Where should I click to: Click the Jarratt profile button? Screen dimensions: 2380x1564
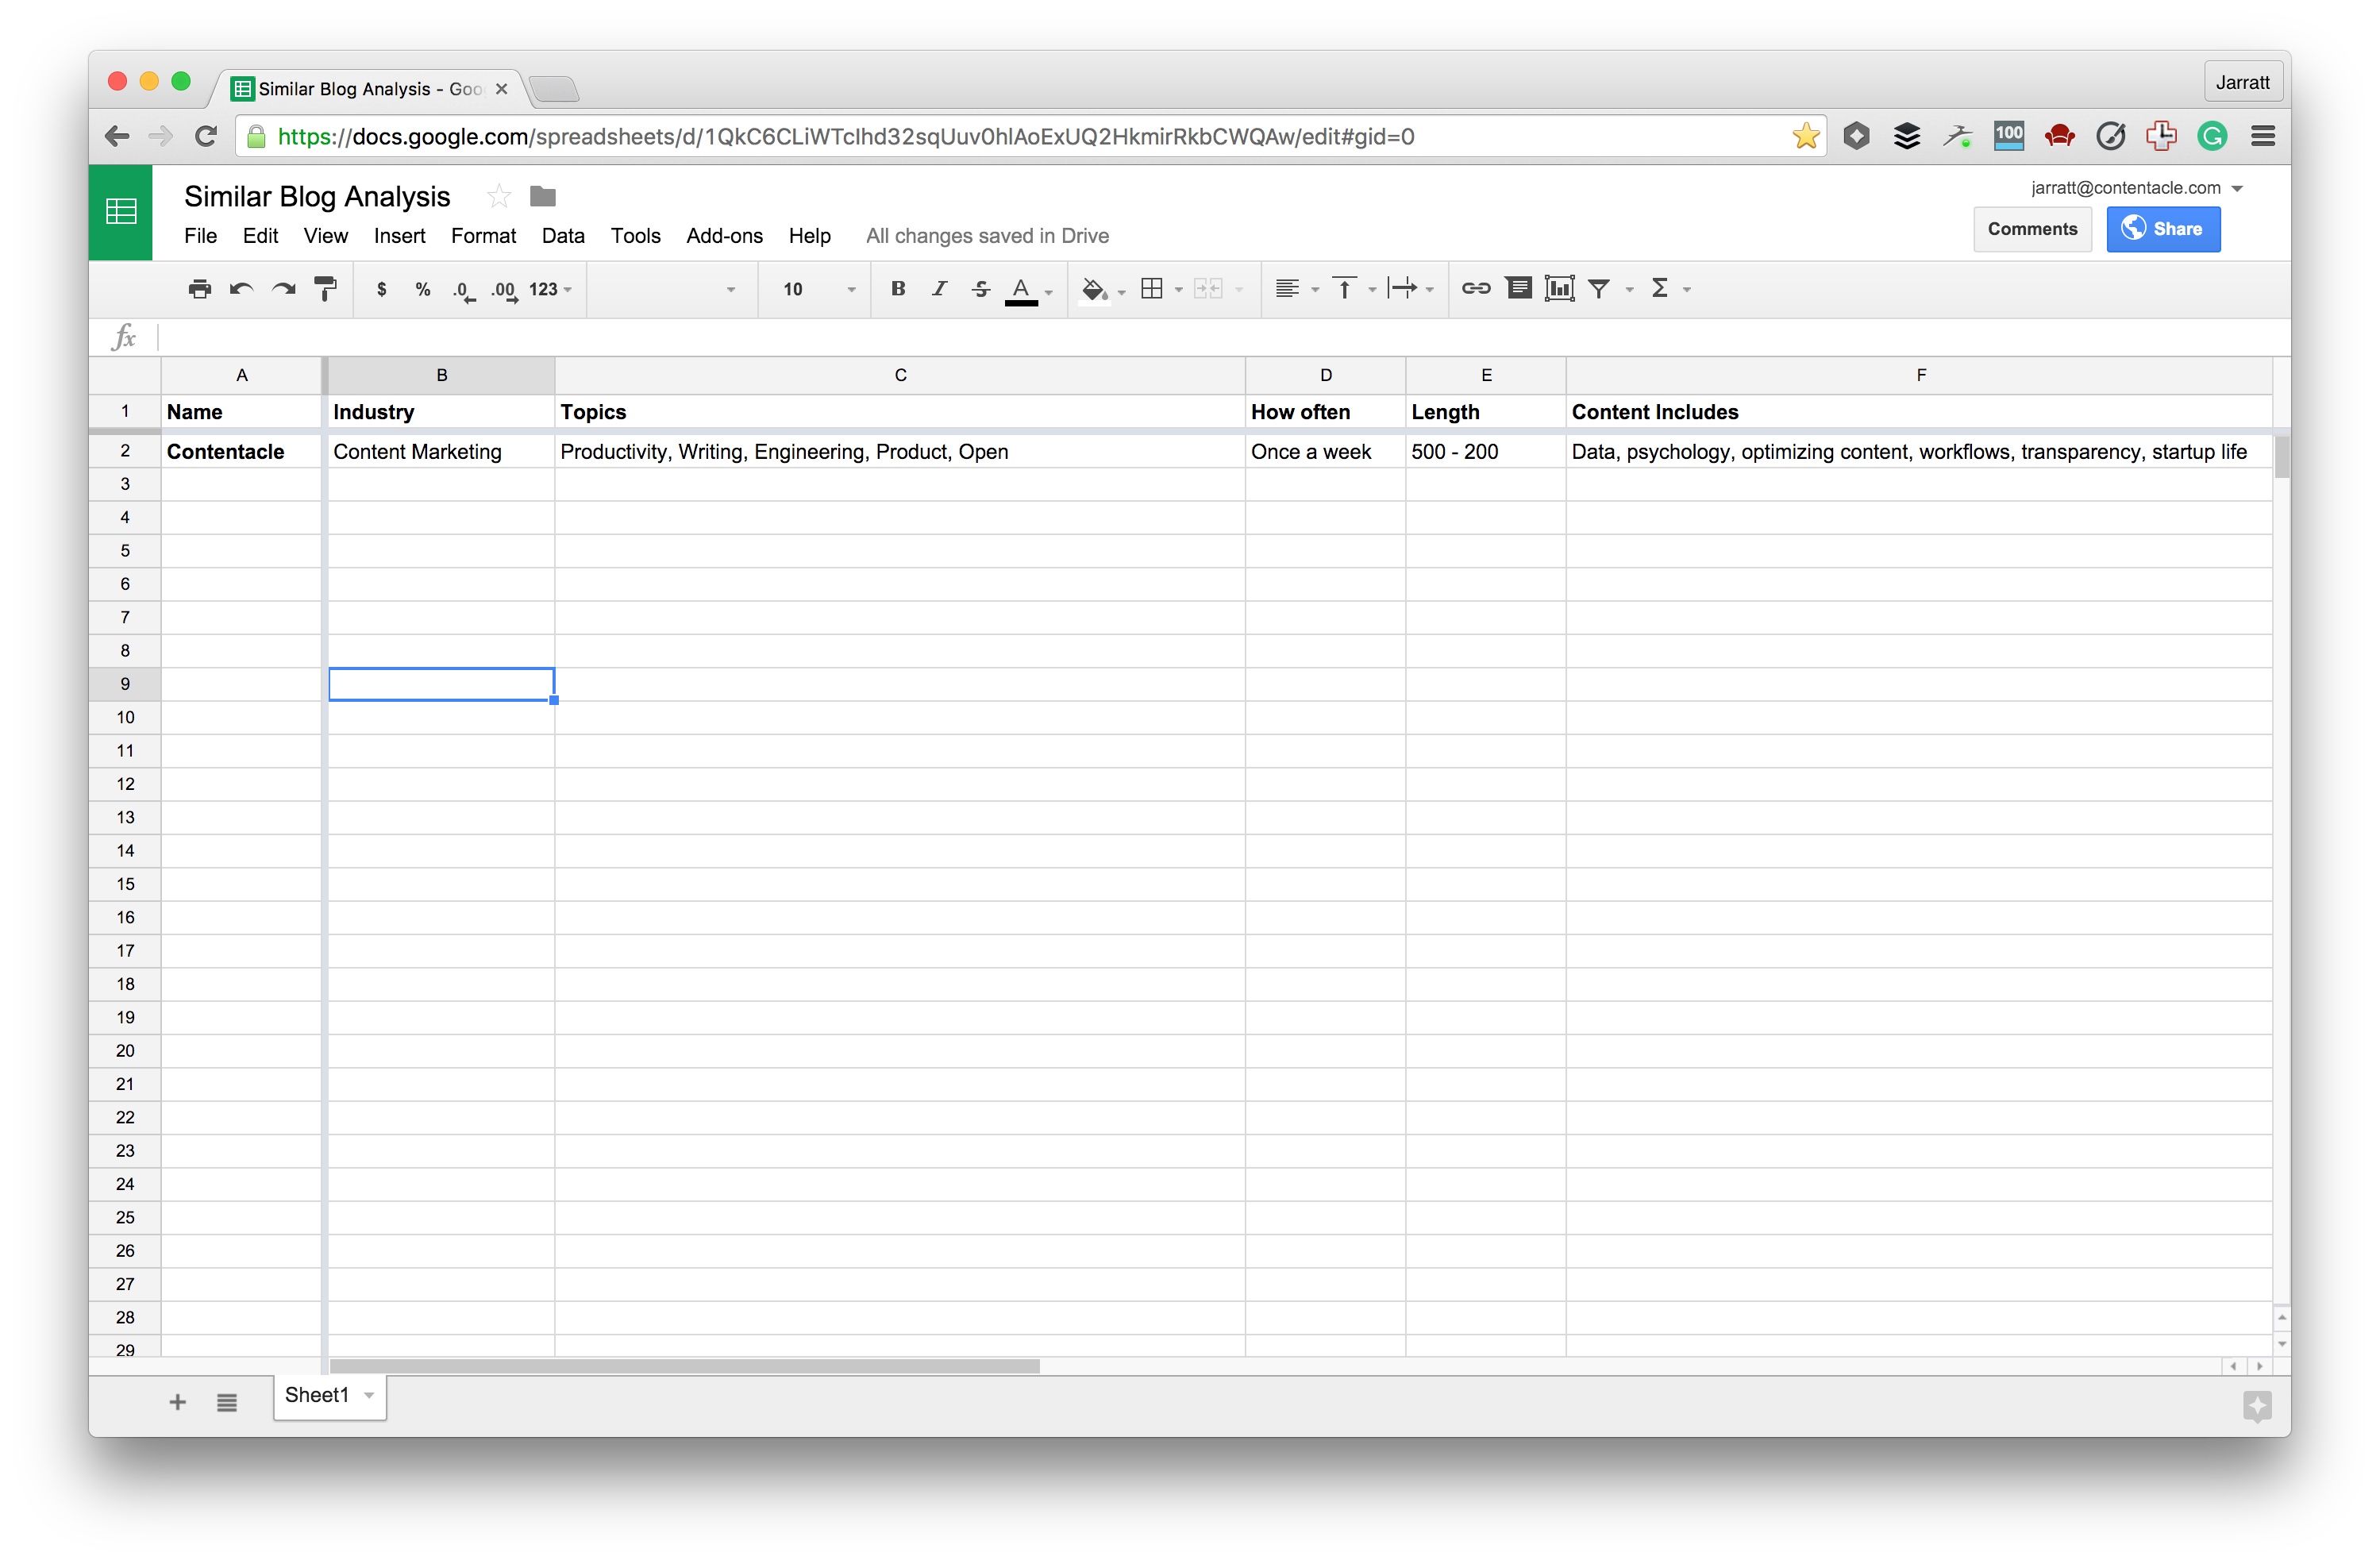[2242, 82]
